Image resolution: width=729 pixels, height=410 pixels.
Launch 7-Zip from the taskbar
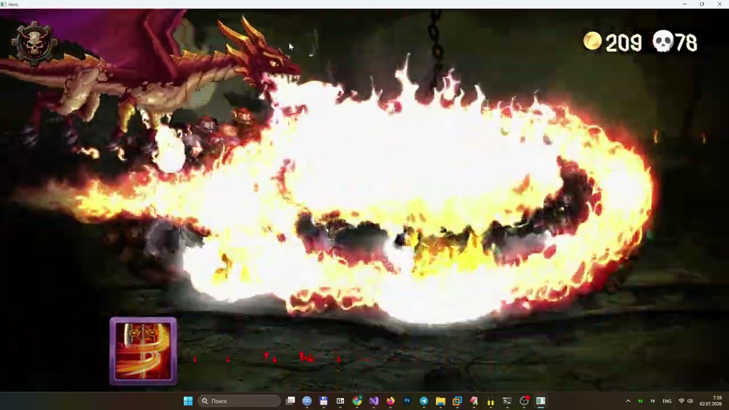[341, 401]
